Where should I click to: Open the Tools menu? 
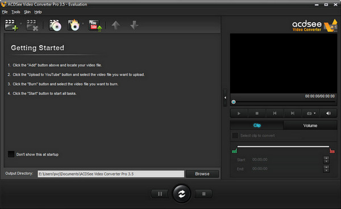pyautogui.click(x=16, y=12)
